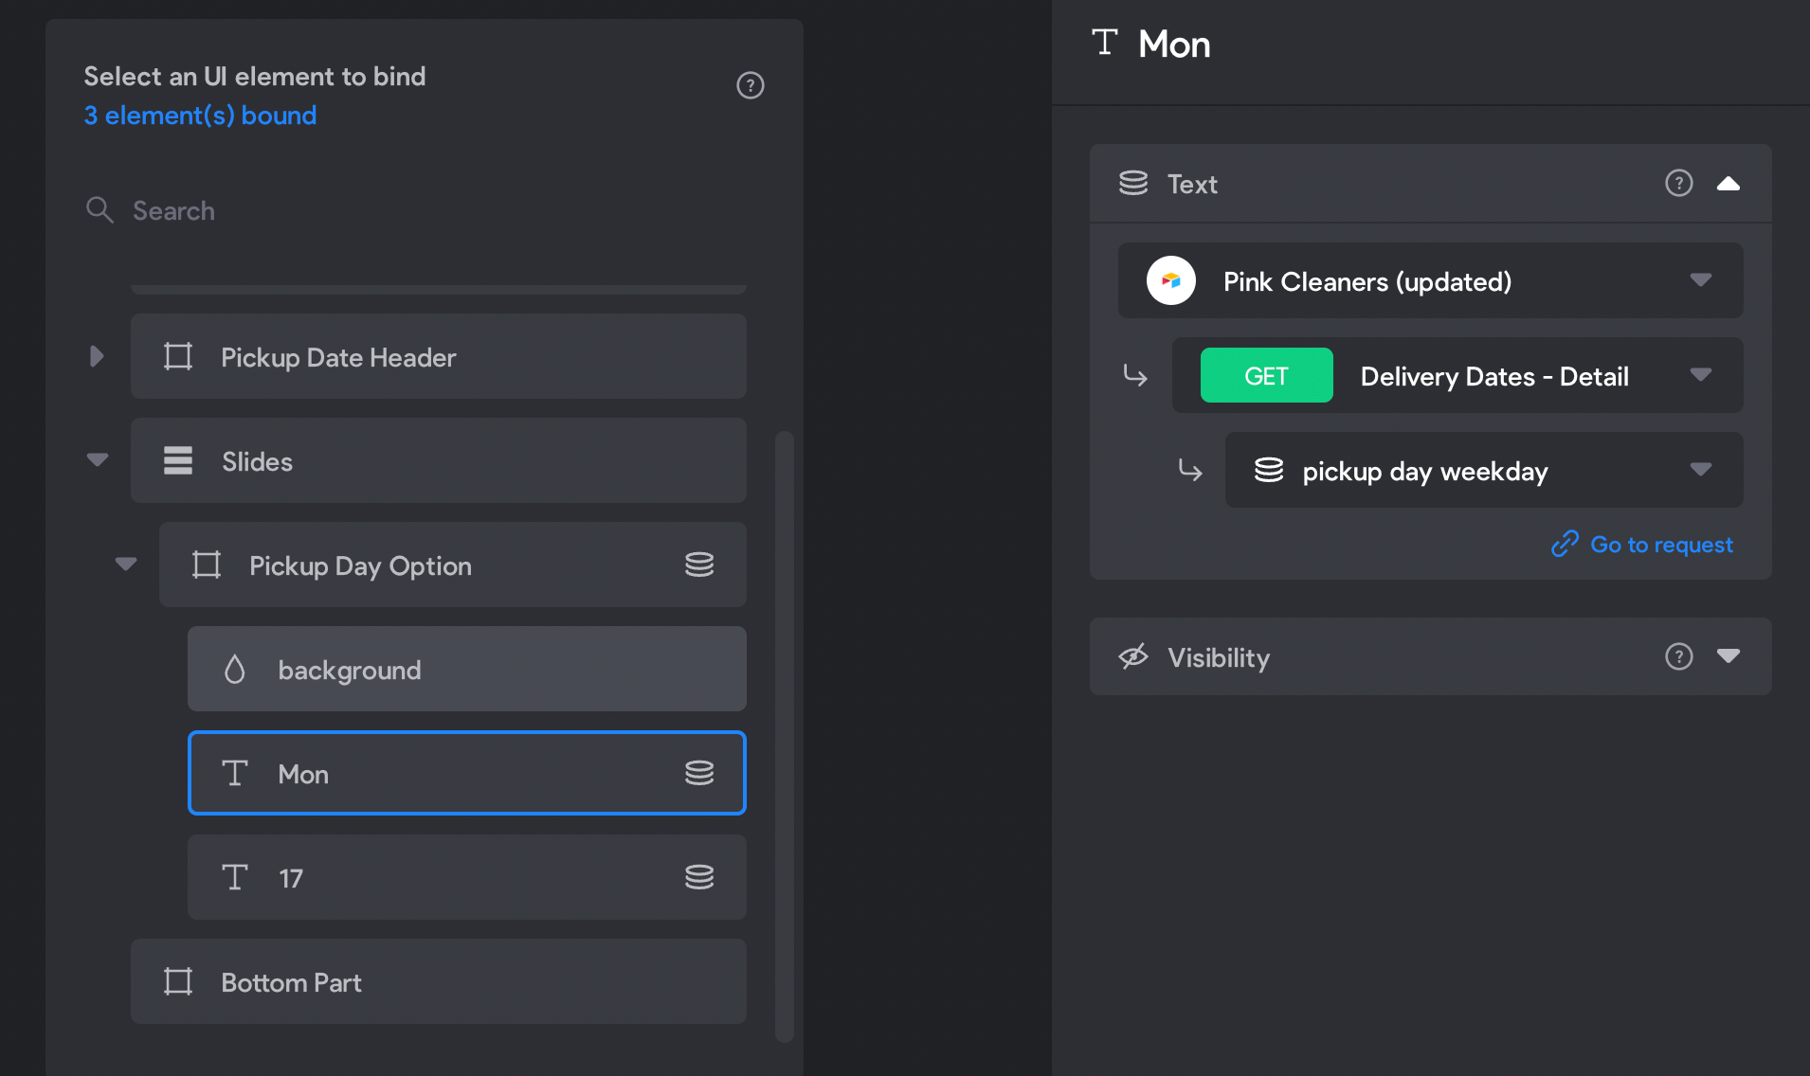Collapse the Pickup Day Option tree item

coord(125,565)
